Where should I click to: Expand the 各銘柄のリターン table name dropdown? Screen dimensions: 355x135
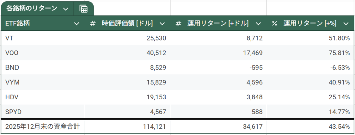pos(66,9)
